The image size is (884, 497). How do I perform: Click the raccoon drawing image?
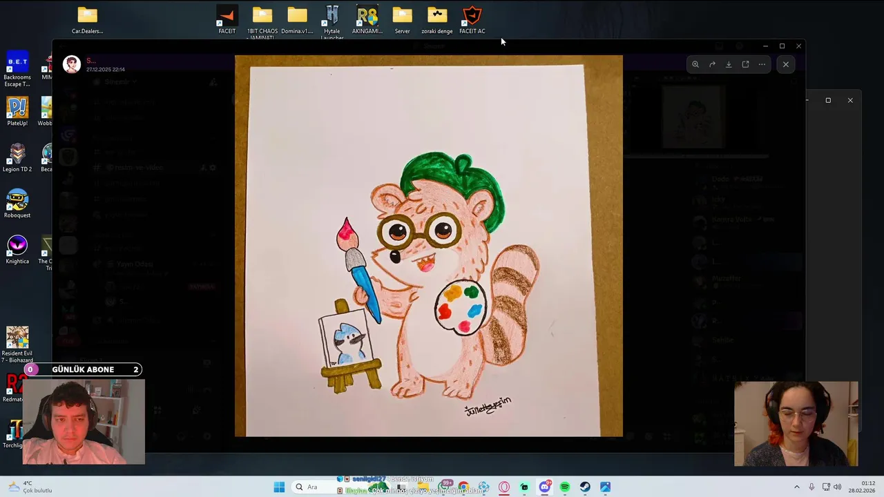[429, 246]
